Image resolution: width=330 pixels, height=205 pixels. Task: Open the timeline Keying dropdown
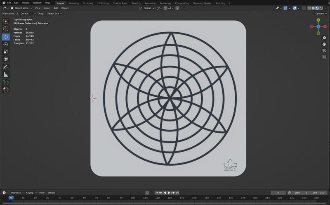pyautogui.click(x=31, y=193)
